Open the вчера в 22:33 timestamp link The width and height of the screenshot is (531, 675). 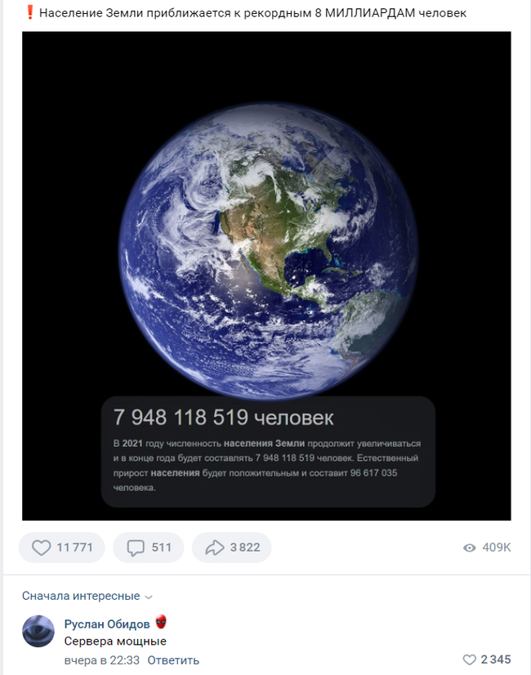point(101,660)
